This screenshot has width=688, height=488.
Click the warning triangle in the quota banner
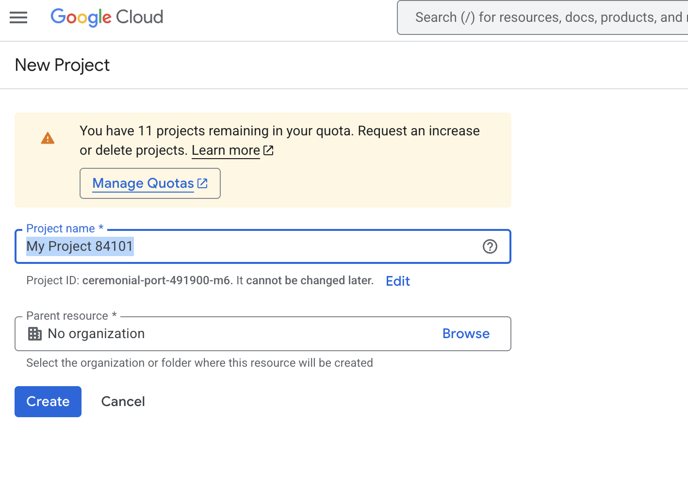48,138
